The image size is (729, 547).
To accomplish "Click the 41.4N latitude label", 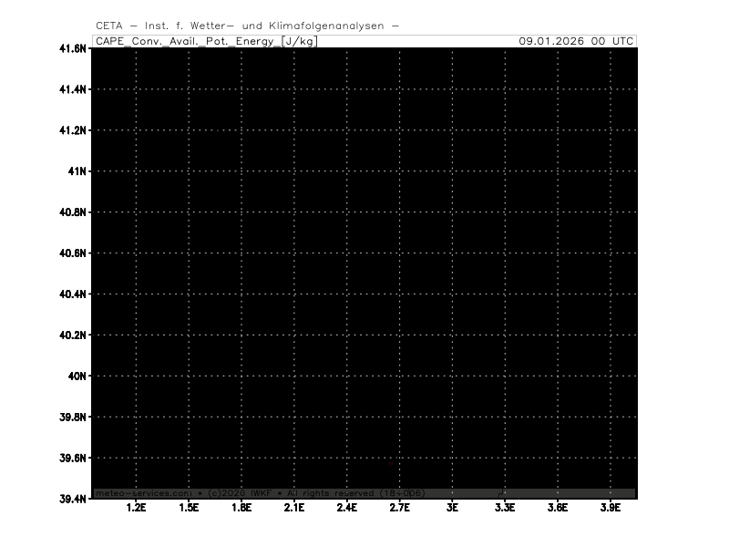I will [x=73, y=89].
